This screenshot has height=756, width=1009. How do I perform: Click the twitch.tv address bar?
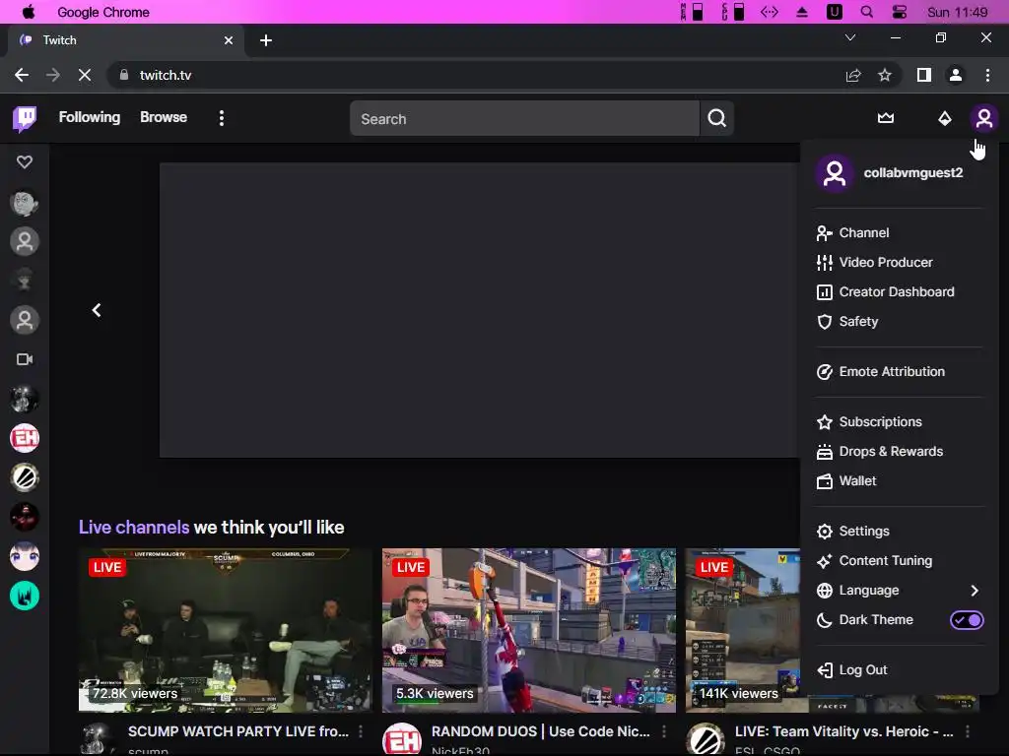[476, 75]
